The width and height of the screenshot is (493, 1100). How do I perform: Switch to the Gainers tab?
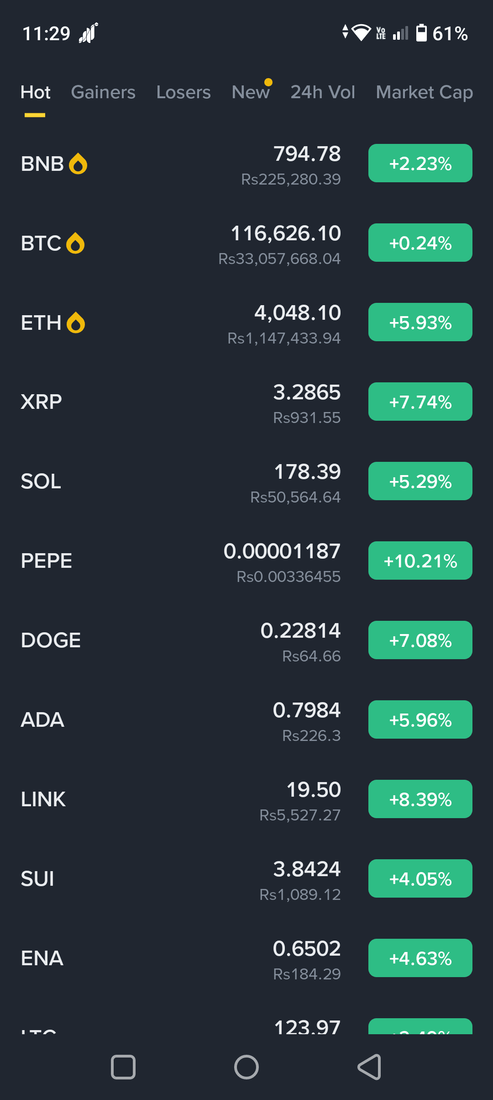tap(103, 92)
